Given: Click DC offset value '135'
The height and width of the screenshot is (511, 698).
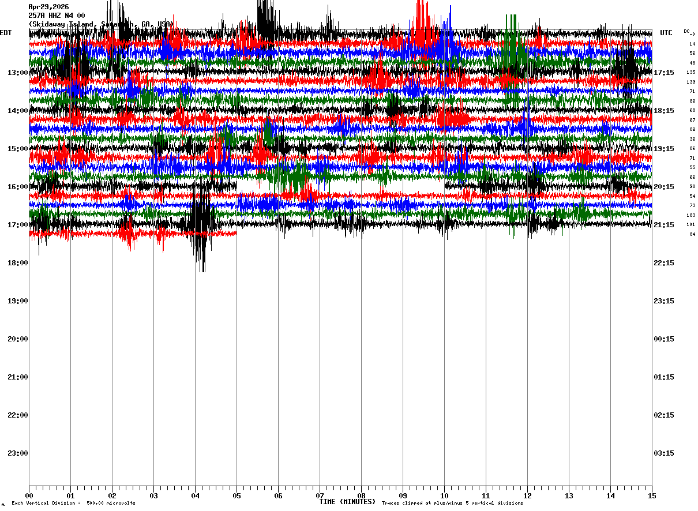Looking at the screenshot, I should [x=691, y=72].
